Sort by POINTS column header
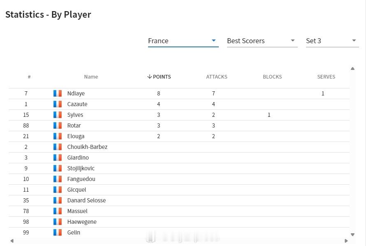 [162, 77]
